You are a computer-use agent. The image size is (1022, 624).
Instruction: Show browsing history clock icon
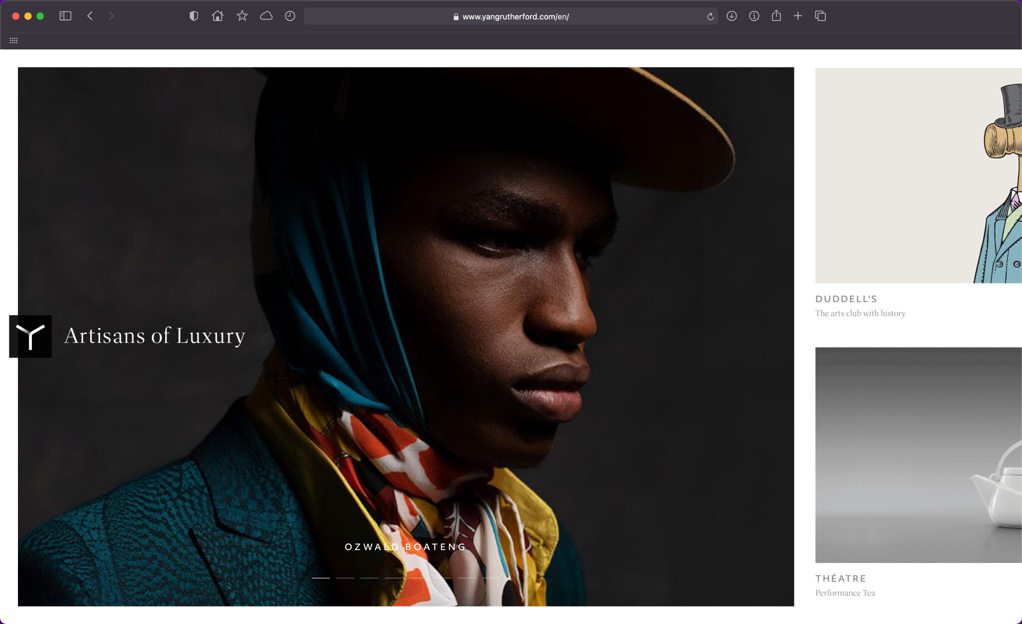point(290,16)
